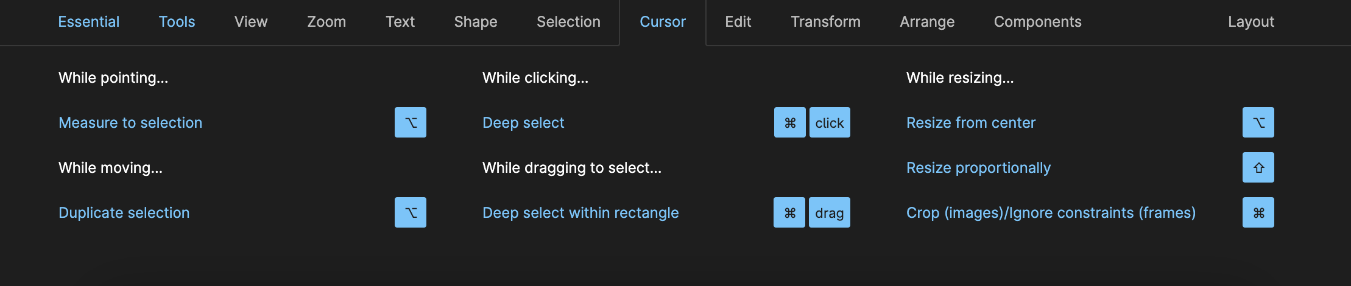The width and height of the screenshot is (1351, 286).
Task: Switch to the Shape tab
Action: coord(476,22)
